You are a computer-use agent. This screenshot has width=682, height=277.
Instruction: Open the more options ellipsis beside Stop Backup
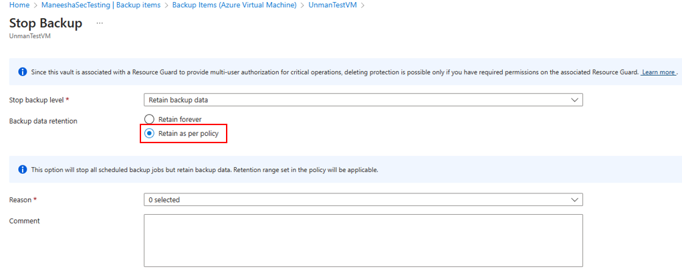point(100,23)
